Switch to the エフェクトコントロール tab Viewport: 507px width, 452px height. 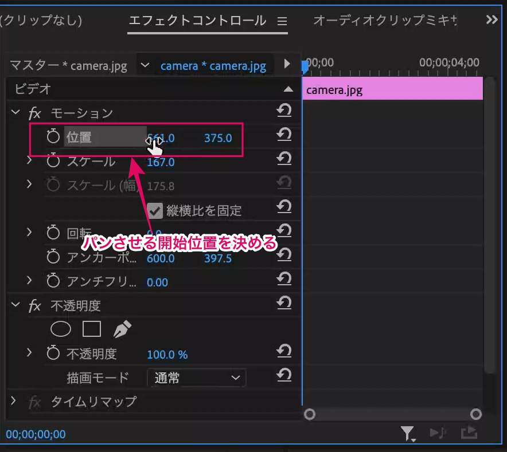(x=197, y=21)
